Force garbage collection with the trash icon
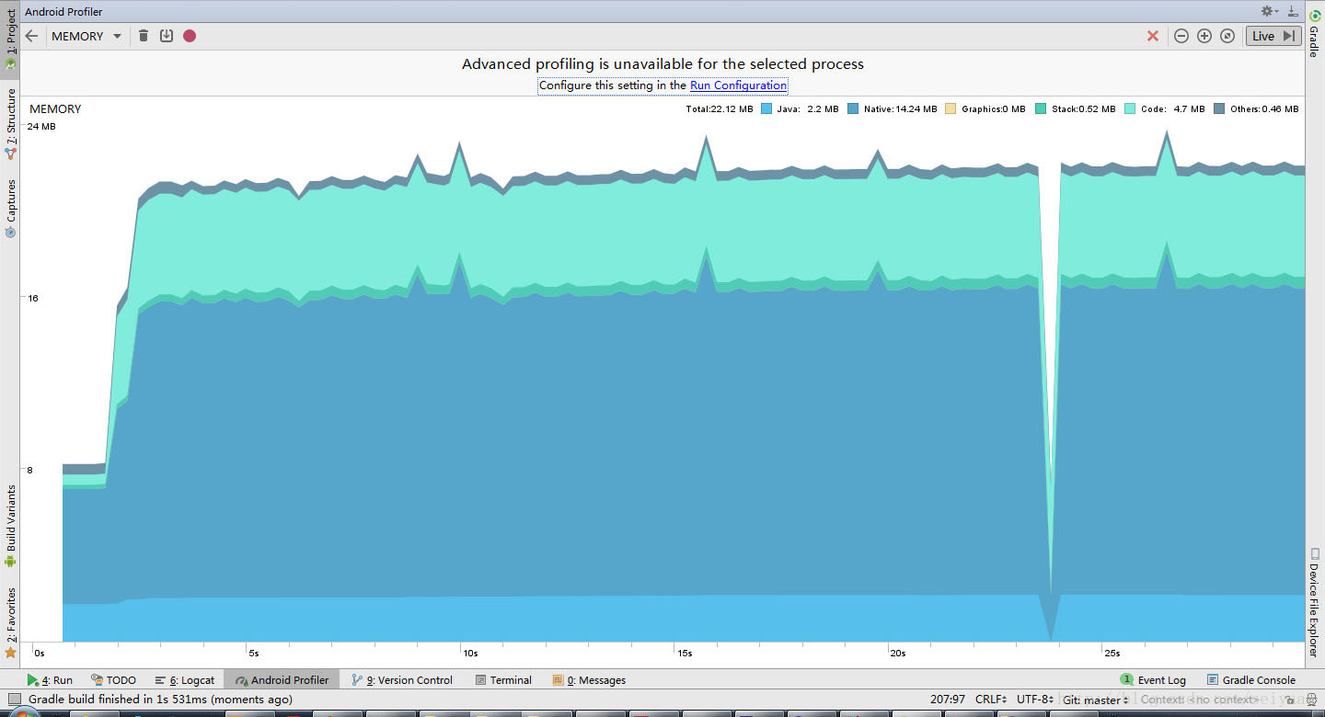This screenshot has height=717, width=1325. [x=144, y=36]
